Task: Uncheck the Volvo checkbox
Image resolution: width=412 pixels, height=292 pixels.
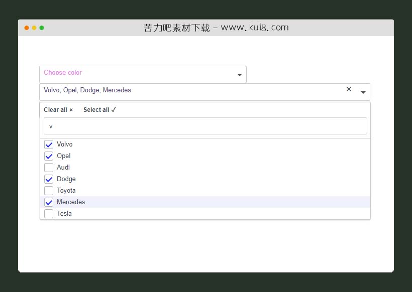Action: pyautogui.click(x=49, y=144)
